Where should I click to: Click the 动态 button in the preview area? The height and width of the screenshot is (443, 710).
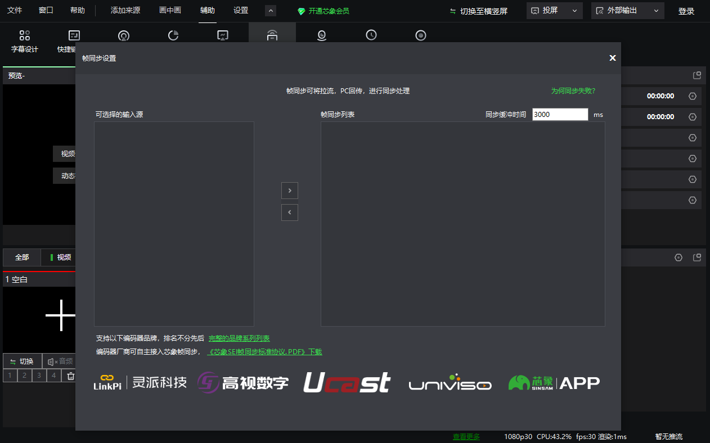[x=65, y=176]
